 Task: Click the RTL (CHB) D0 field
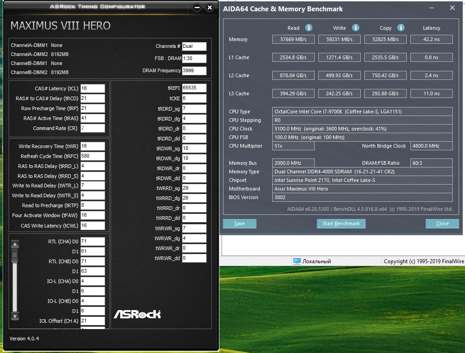[93, 261]
